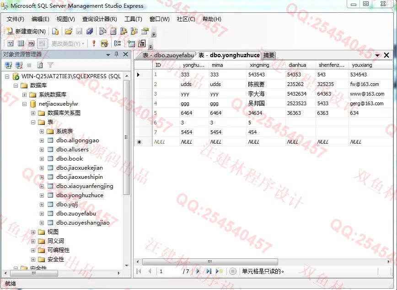
Task: Show the SQL pane
Action: click(x=31, y=43)
